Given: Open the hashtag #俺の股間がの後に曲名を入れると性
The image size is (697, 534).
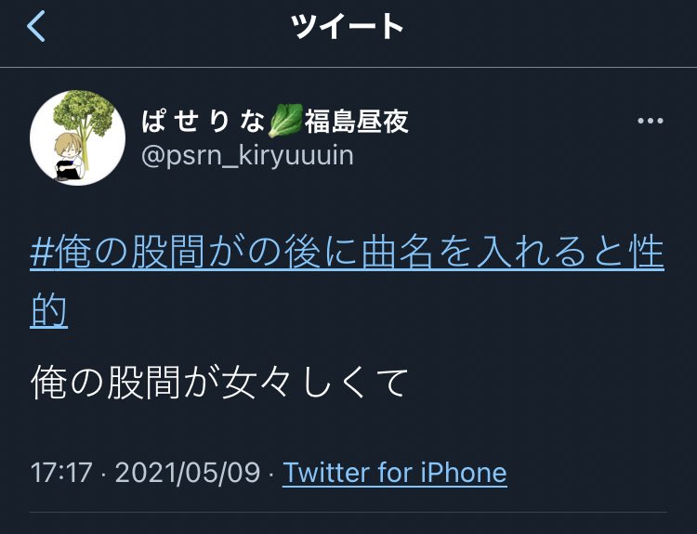Looking at the screenshot, I should tap(348, 253).
